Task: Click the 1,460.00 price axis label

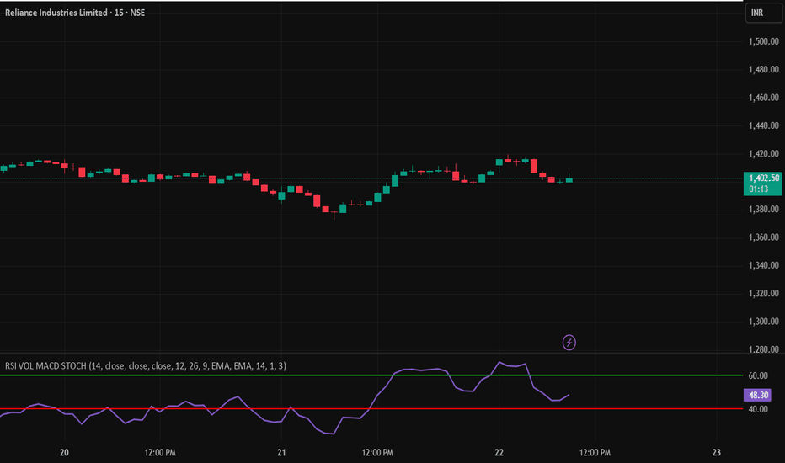Action: tap(763, 98)
